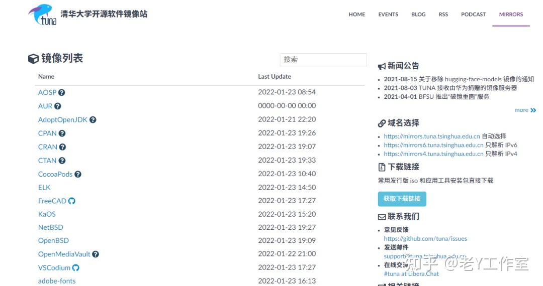Click the more double-arrow icon

point(533,110)
